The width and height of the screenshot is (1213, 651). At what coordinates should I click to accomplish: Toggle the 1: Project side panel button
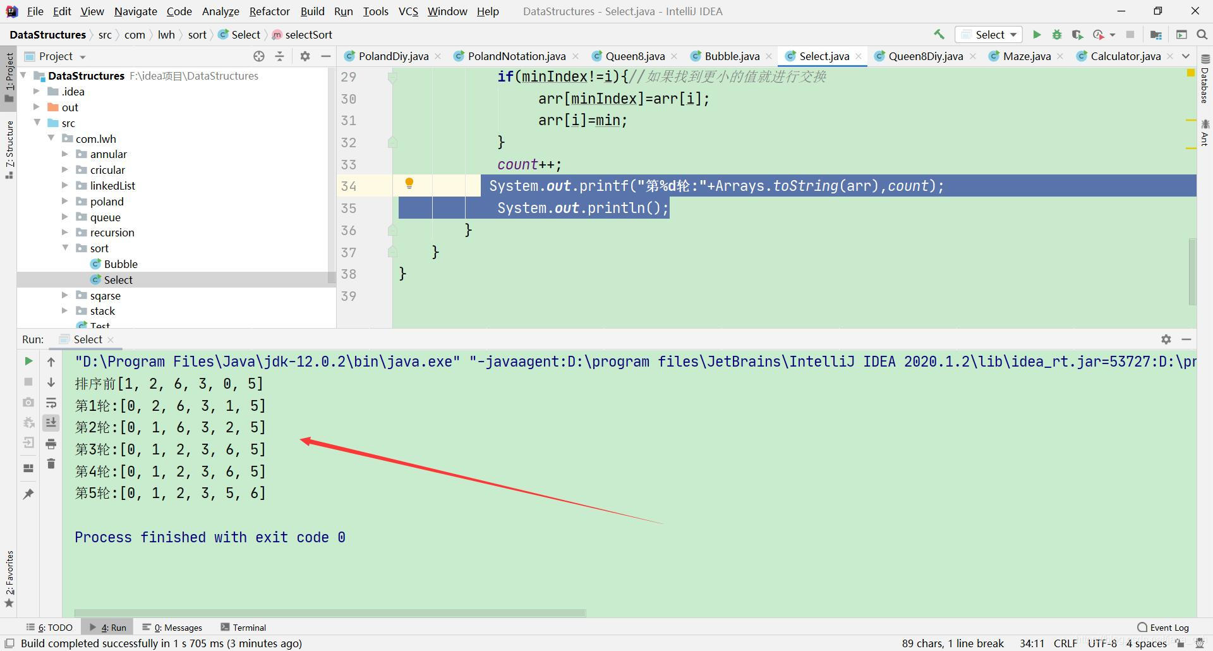coord(9,77)
